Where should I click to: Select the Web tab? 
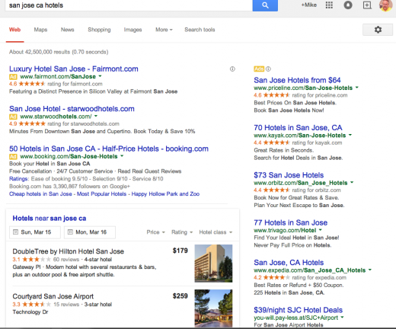point(14,30)
